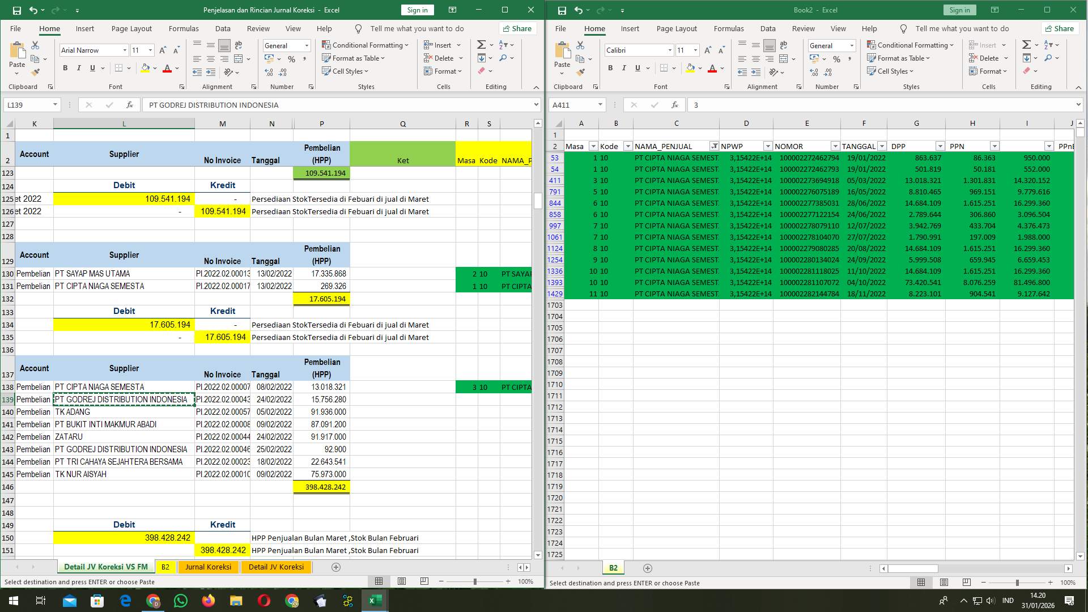
Task: Open Conditional Formatting in left workbook
Action: [x=365, y=45]
